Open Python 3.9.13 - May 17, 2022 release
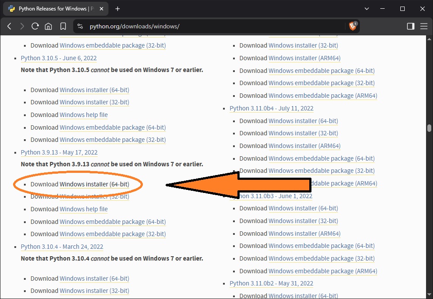Screen dimensions: 433x299 pyautogui.click(x=59, y=152)
